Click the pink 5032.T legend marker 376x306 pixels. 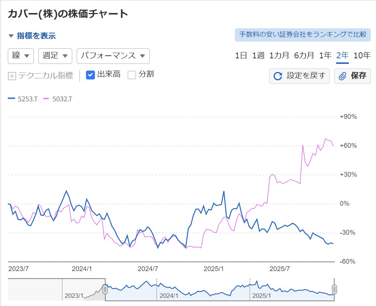pyautogui.click(x=46, y=99)
